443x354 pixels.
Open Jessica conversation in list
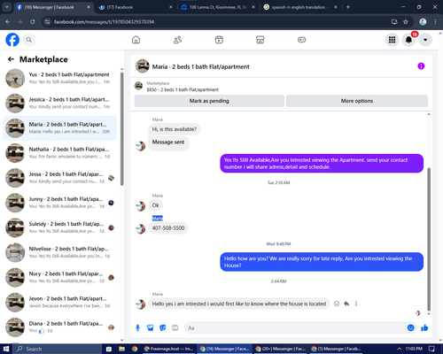59,104
